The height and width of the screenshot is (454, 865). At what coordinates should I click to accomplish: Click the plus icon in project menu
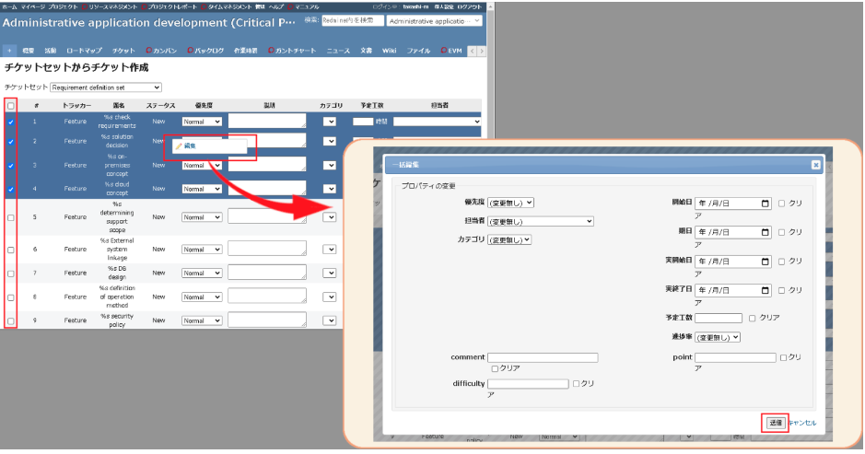coord(9,51)
